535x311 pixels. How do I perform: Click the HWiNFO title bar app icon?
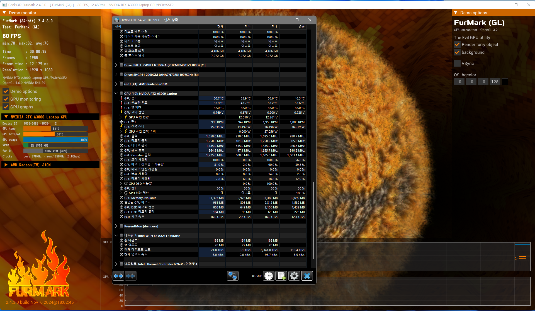click(x=117, y=20)
